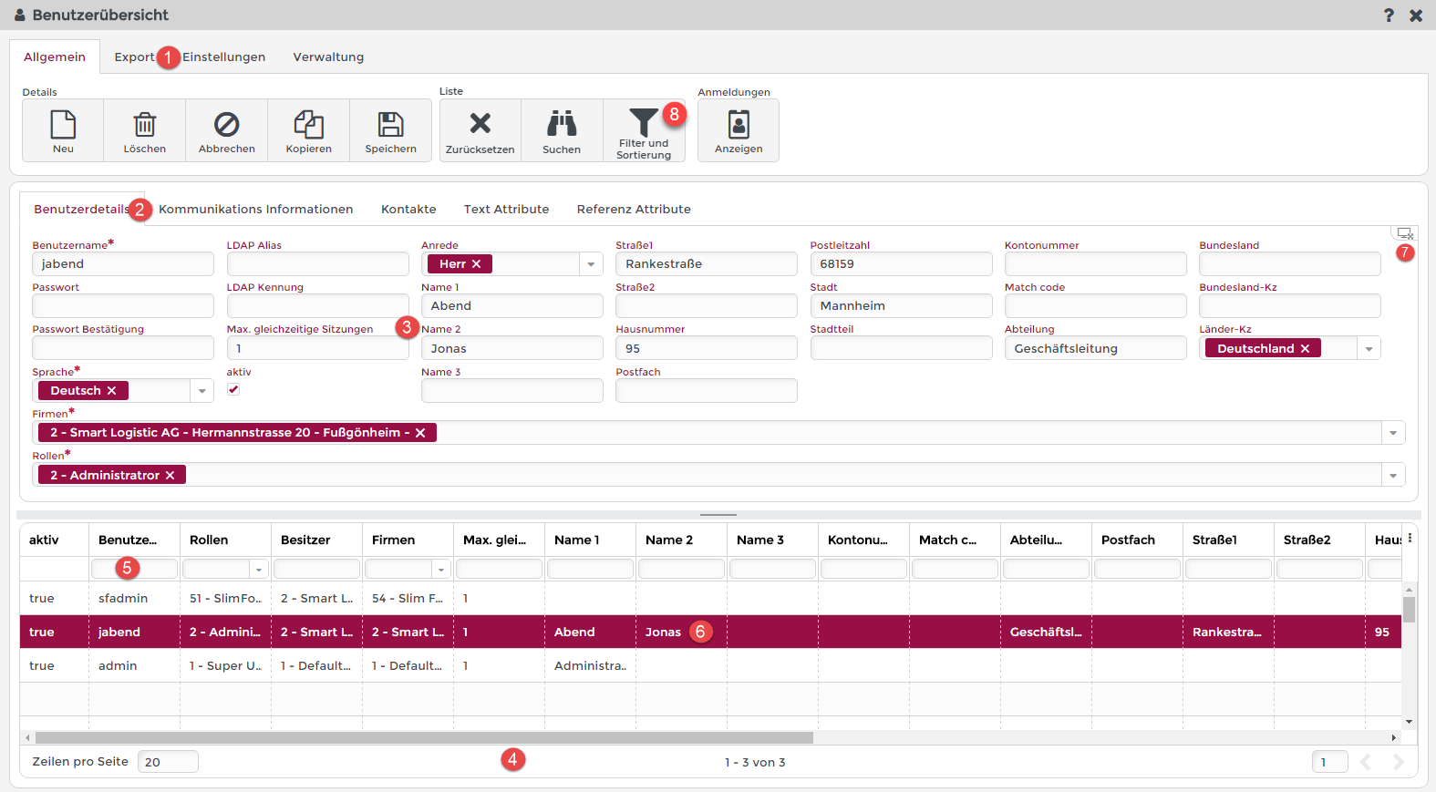Switch to the Verwaltung tab

click(328, 57)
